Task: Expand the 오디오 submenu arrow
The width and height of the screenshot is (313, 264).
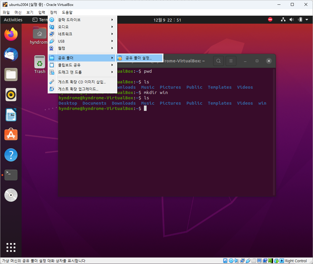Action: point(112,27)
